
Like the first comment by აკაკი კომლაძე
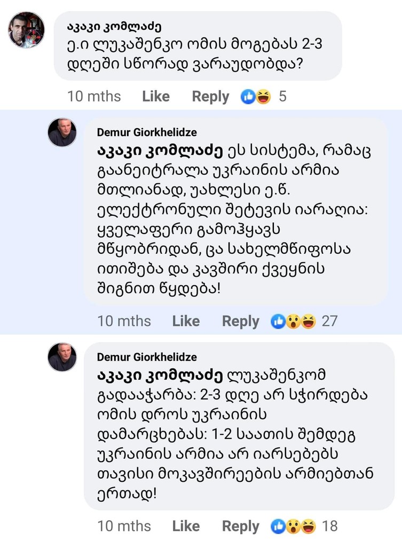click(x=156, y=96)
